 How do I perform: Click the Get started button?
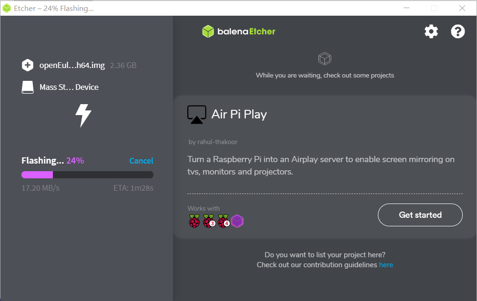coord(420,215)
